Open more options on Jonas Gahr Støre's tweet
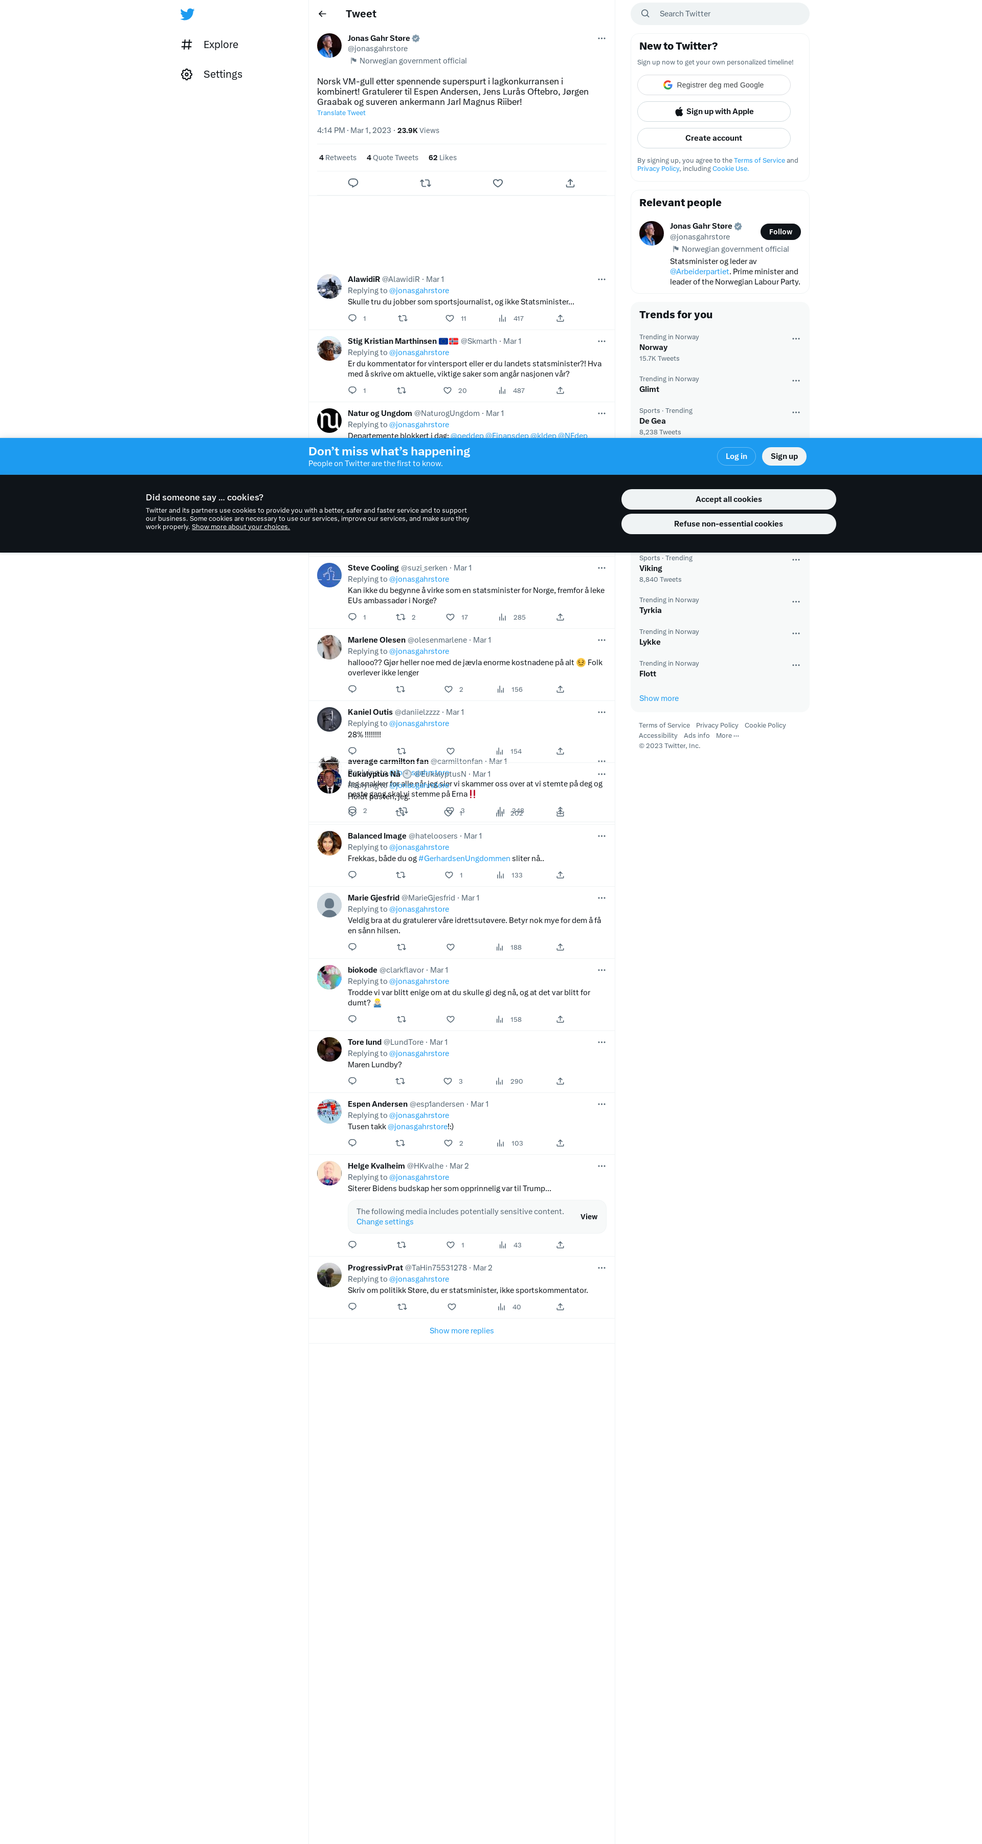 (601, 39)
